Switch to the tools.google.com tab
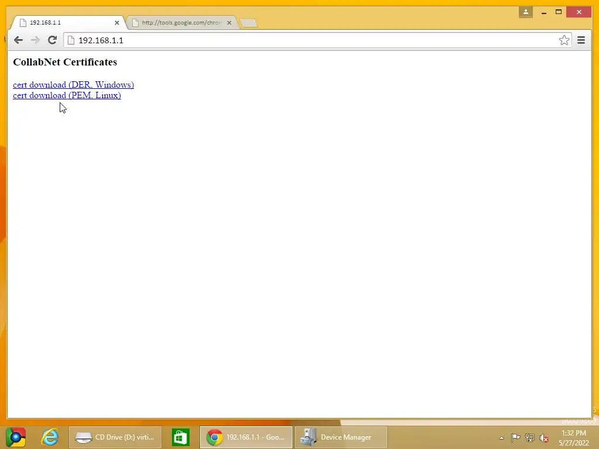The image size is (599, 449). tap(181, 23)
